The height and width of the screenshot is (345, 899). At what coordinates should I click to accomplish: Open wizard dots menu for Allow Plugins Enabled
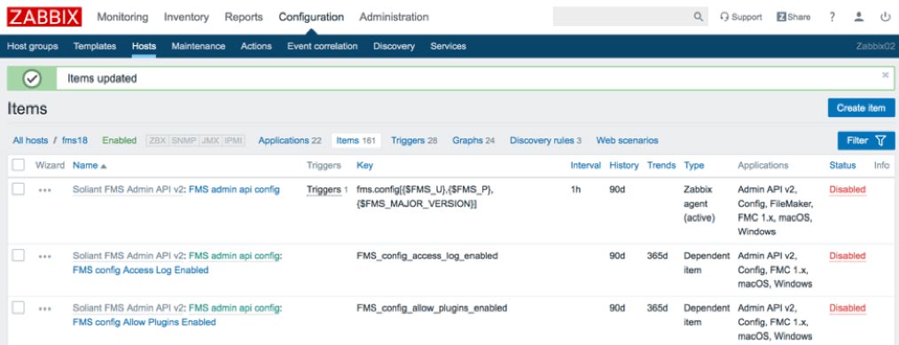[44, 309]
